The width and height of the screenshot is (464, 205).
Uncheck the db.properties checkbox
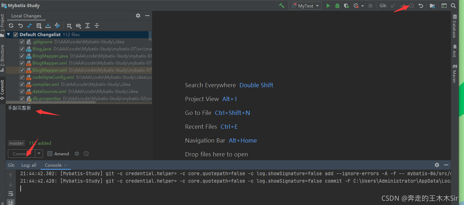pos(22,98)
